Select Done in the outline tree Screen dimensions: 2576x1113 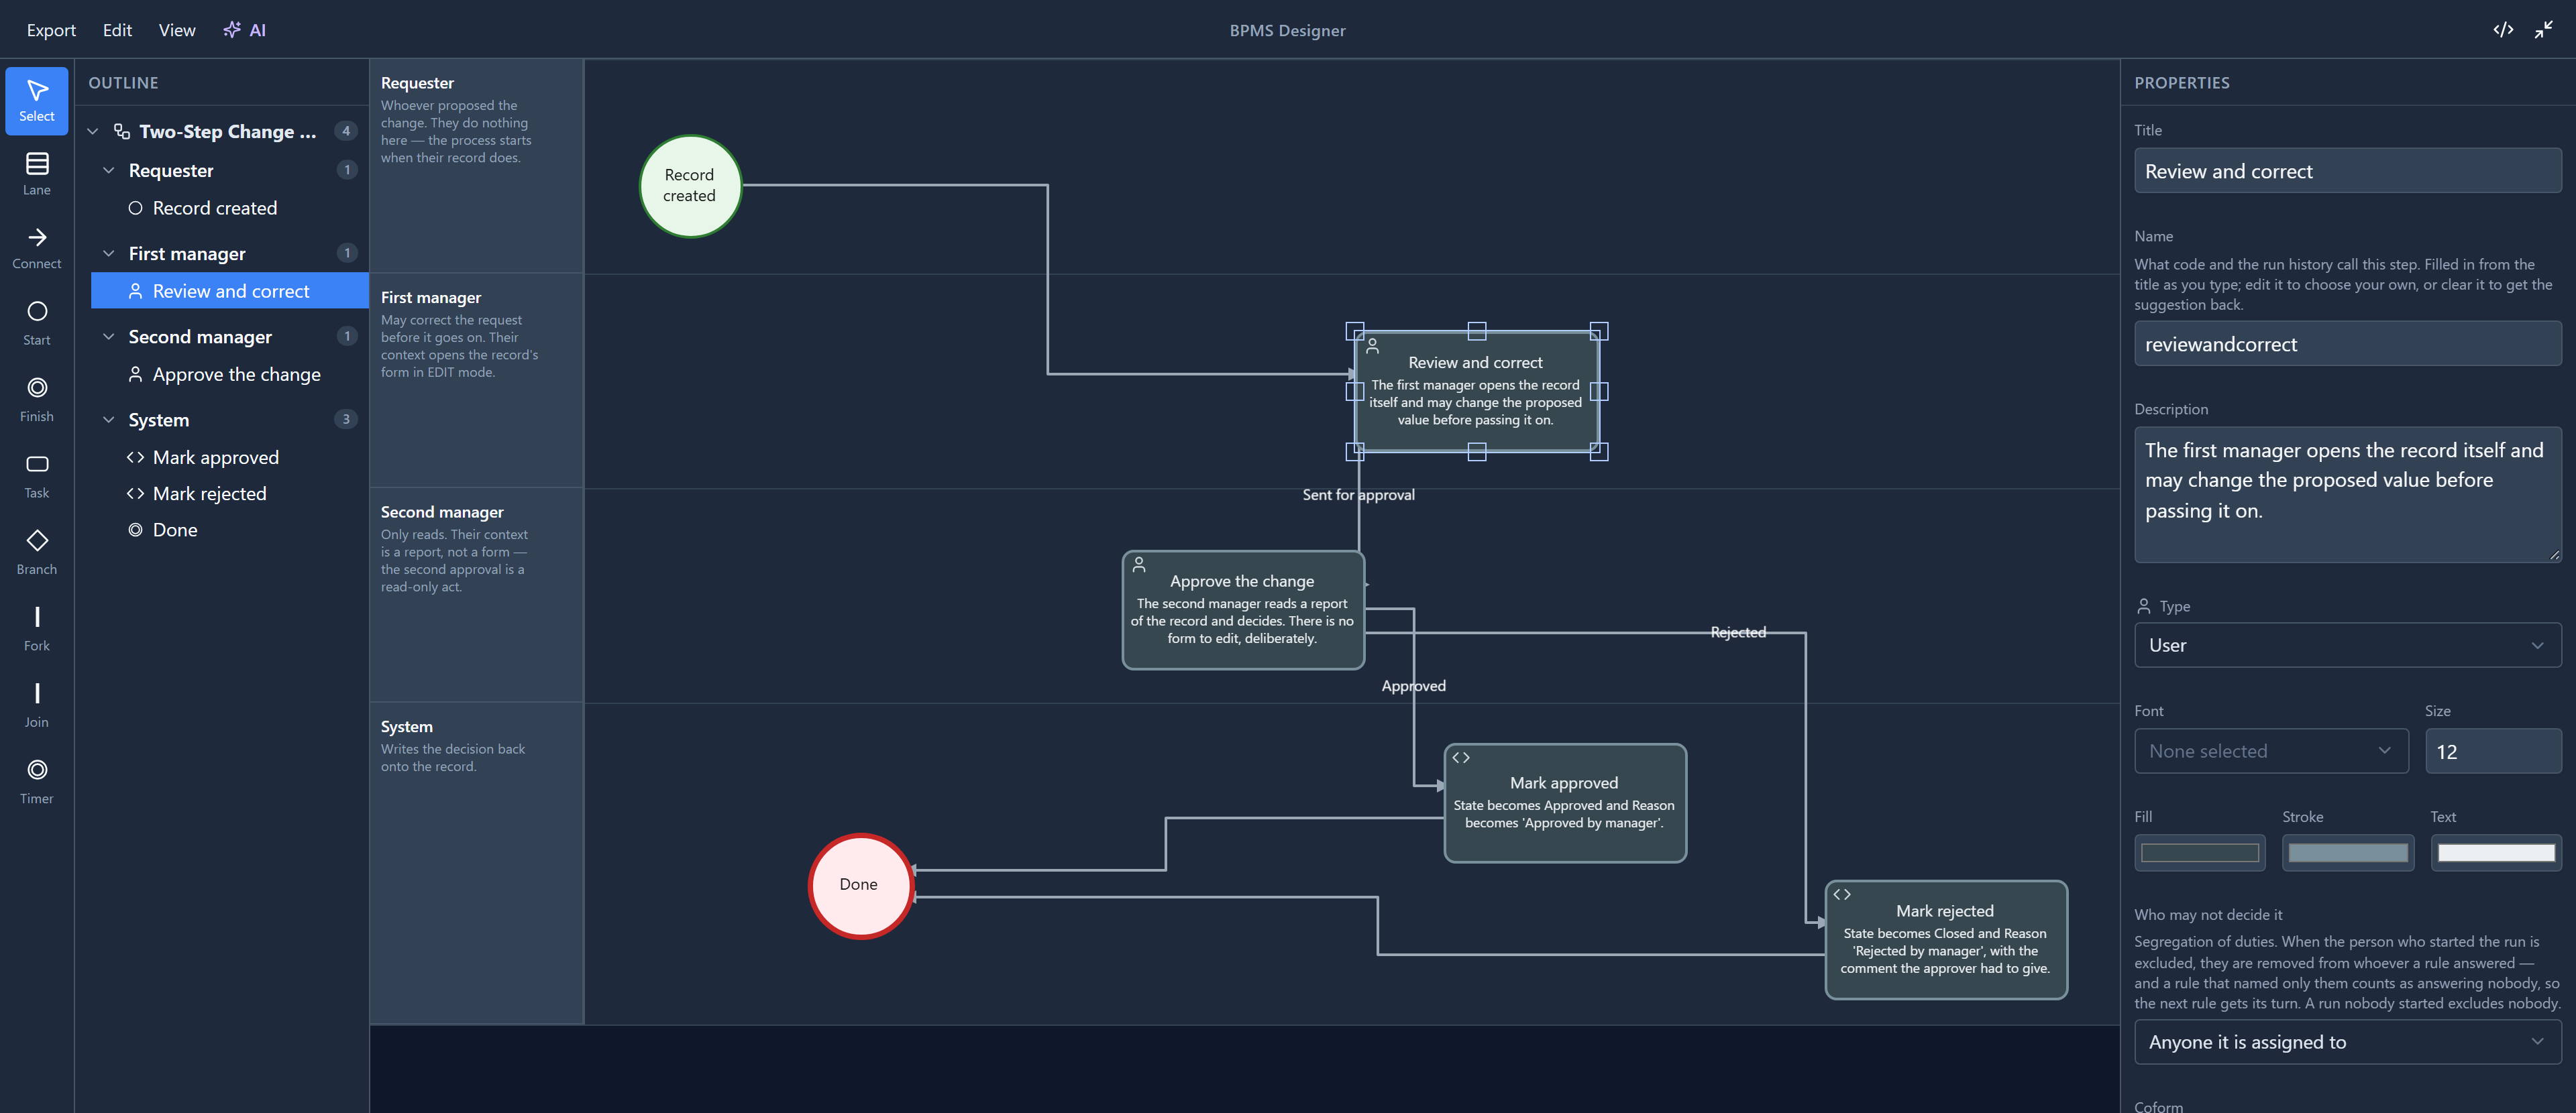pyautogui.click(x=230, y=530)
